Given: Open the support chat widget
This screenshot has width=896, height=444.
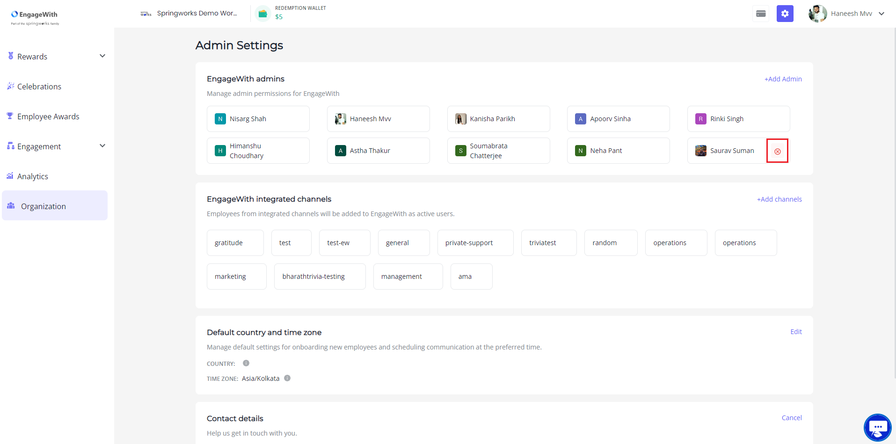Looking at the screenshot, I should (877, 427).
